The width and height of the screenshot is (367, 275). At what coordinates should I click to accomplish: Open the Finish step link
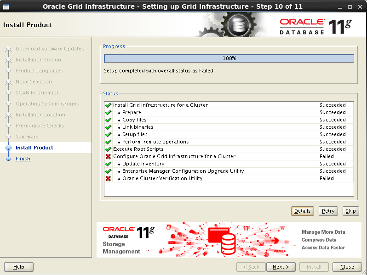click(x=23, y=159)
